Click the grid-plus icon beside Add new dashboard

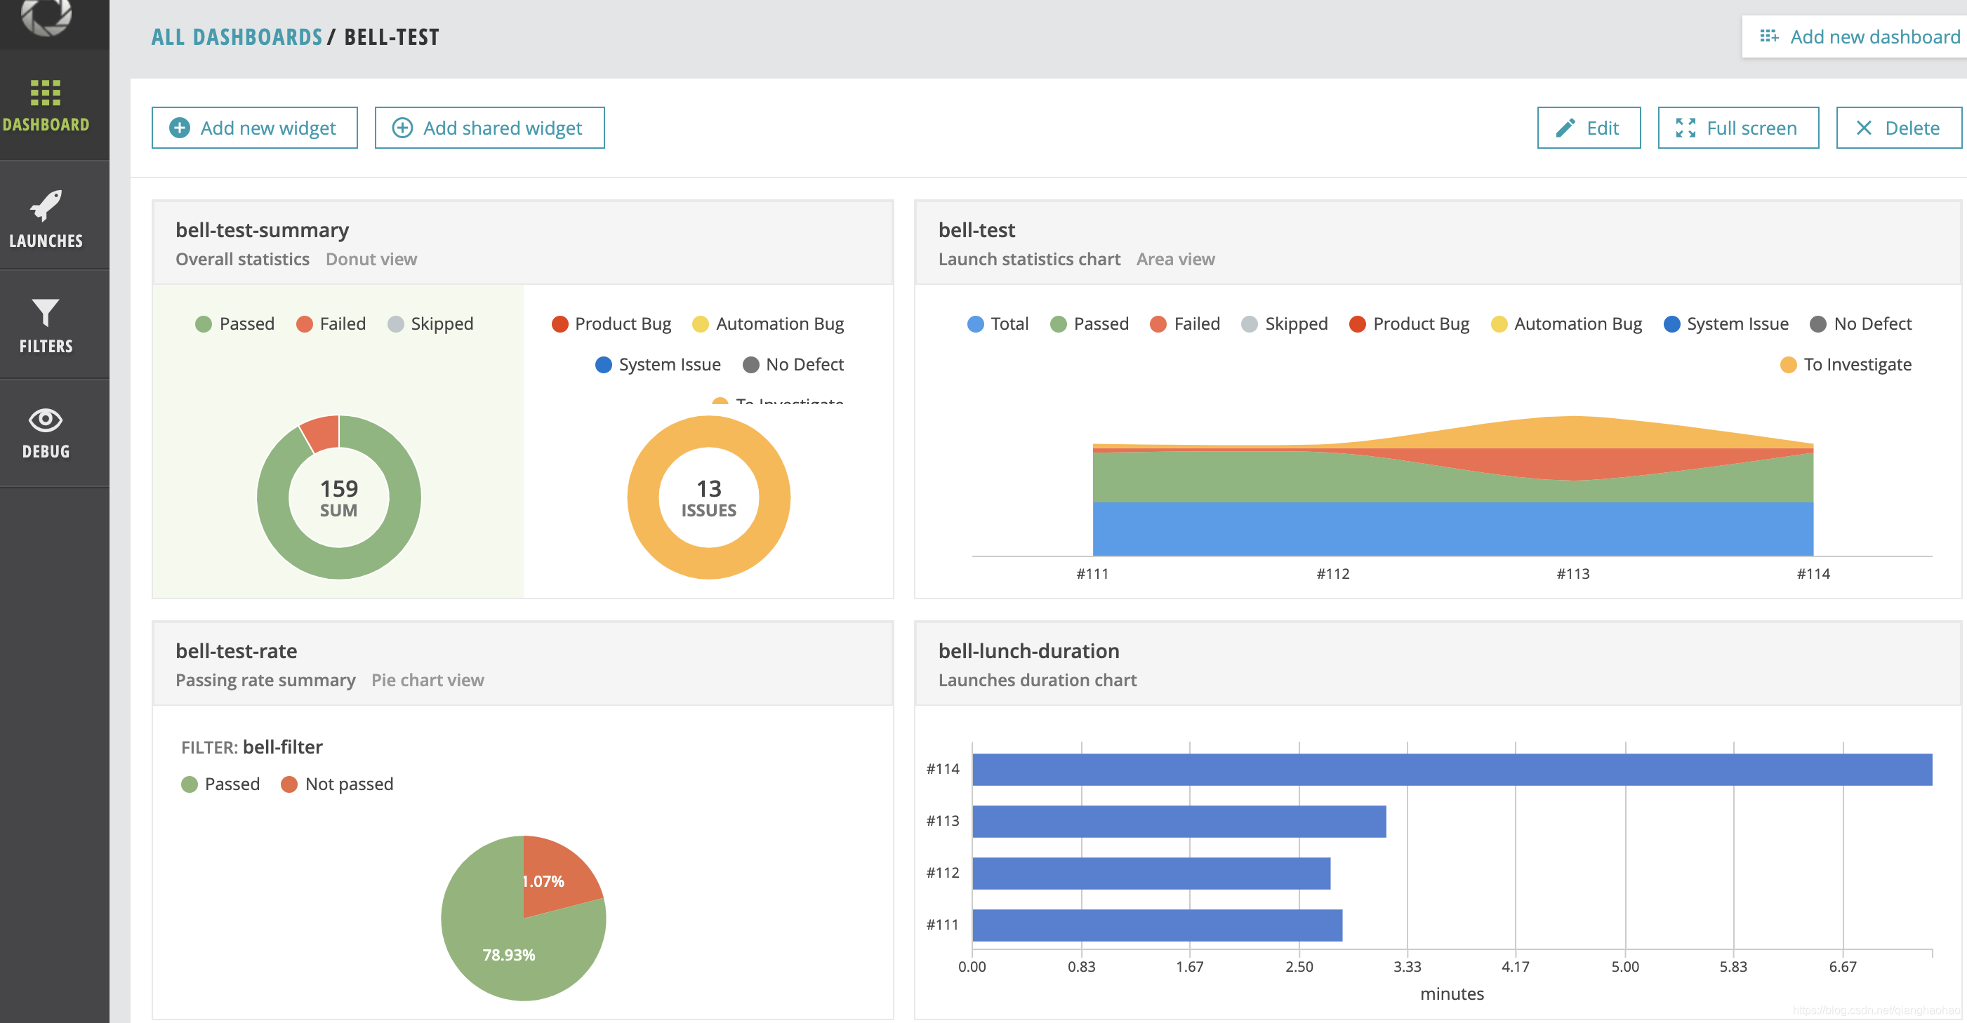pos(1768,36)
